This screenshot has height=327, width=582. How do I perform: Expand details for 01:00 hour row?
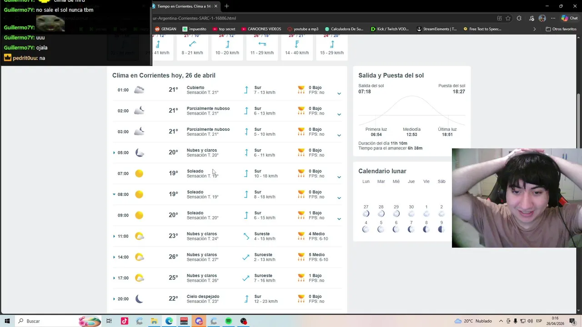coord(339,94)
